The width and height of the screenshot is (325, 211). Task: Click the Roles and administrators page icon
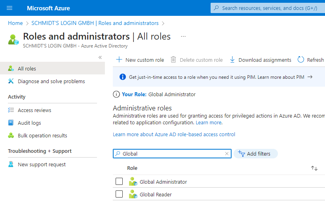pos(13,40)
